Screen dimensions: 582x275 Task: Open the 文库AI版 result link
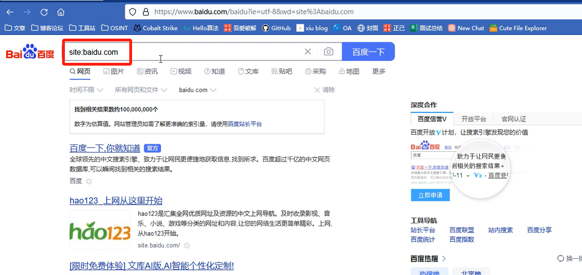click(x=152, y=266)
